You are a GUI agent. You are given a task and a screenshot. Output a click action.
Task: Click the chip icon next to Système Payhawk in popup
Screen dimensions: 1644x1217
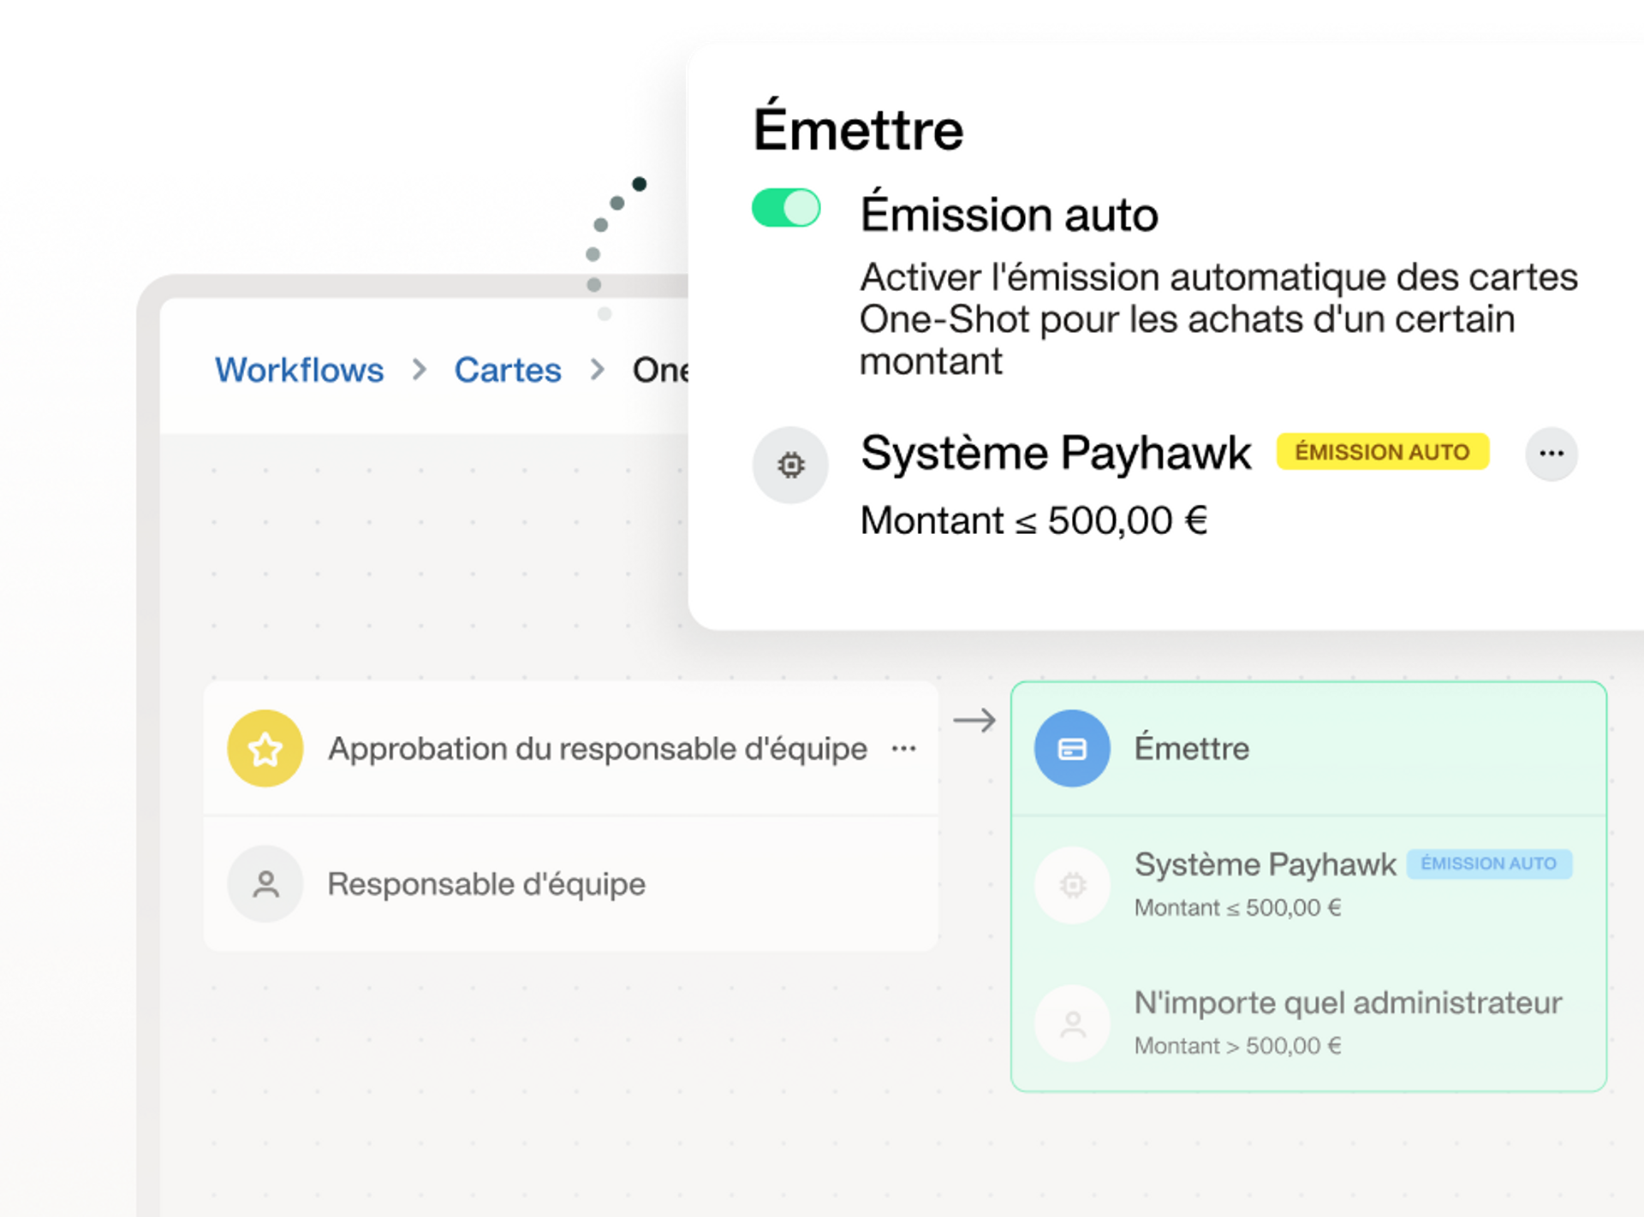790,465
